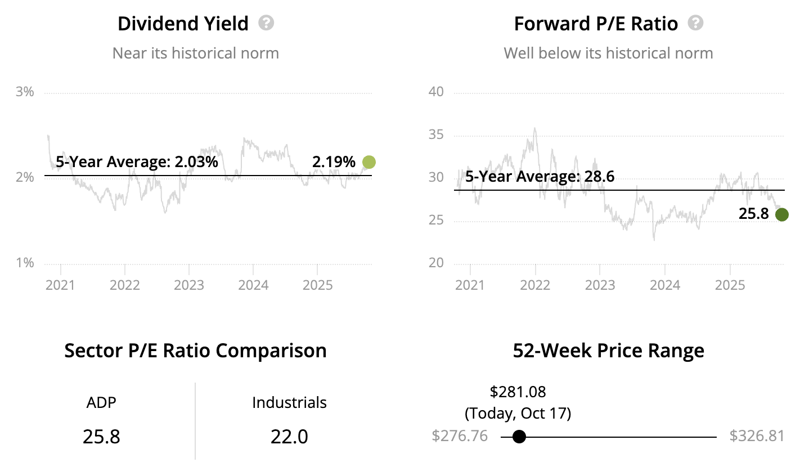Click the $281.08 today's price label
This screenshot has width=809, height=476.
(x=518, y=392)
